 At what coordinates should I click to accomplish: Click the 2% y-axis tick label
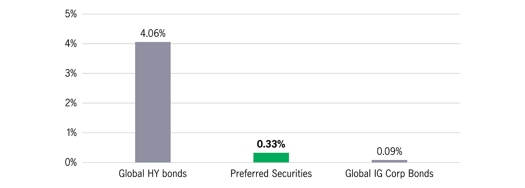click(71, 103)
